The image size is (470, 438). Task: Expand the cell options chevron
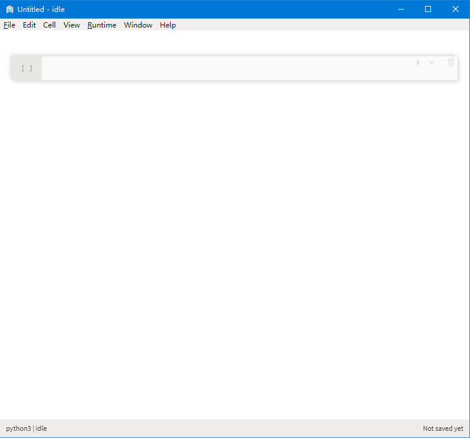pos(432,62)
